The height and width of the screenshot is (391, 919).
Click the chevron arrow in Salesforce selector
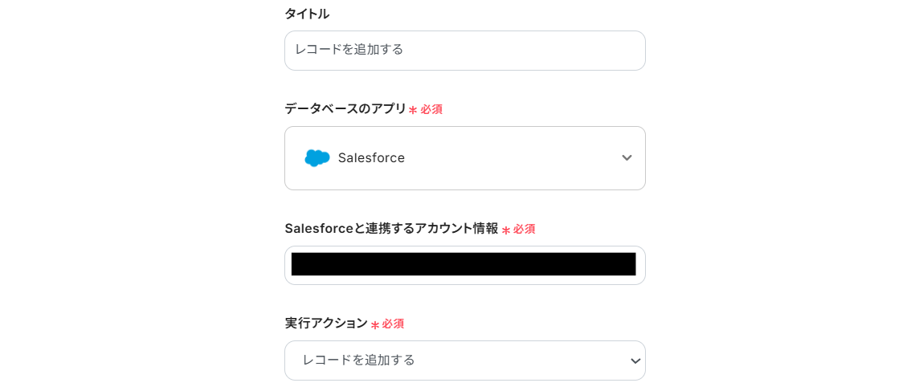click(x=627, y=158)
